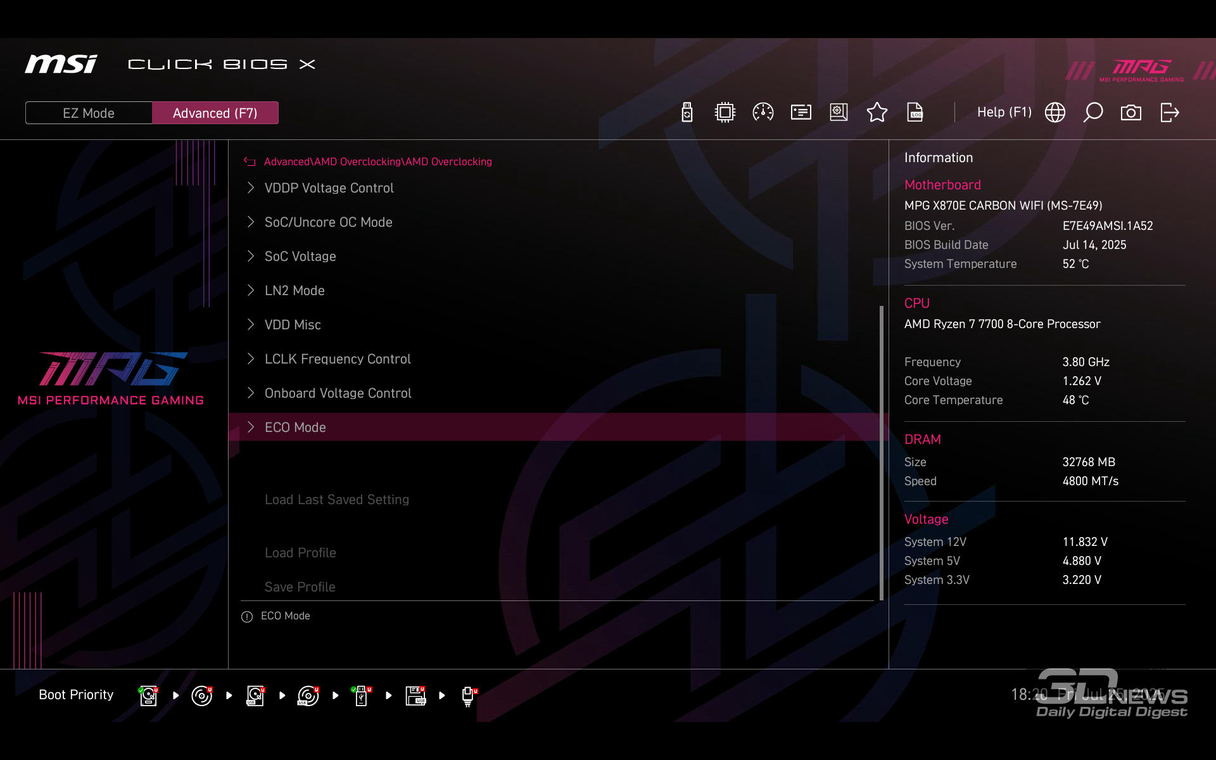The image size is (1216, 760).
Task: Open the M-Flash USB update icon
Action: coord(687,113)
